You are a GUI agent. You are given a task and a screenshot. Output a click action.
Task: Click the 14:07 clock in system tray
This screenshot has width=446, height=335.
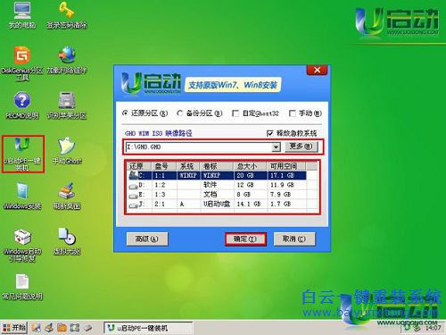[x=433, y=328]
